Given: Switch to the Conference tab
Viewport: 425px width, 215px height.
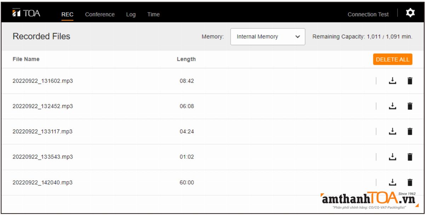Looking at the screenshot, I should point(100,14).
